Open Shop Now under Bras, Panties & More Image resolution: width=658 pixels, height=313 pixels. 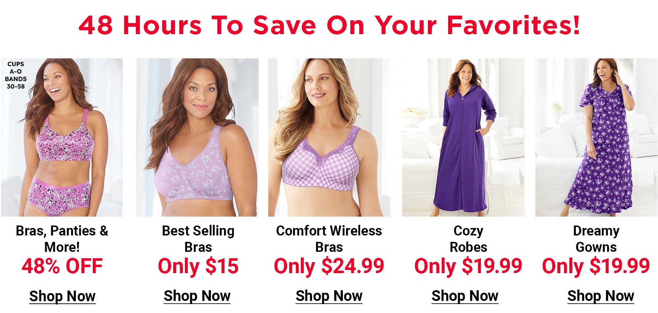(x=62, y=296)
